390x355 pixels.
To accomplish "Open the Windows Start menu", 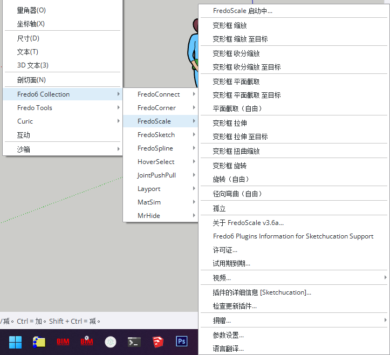I will [x=15, y=342].
